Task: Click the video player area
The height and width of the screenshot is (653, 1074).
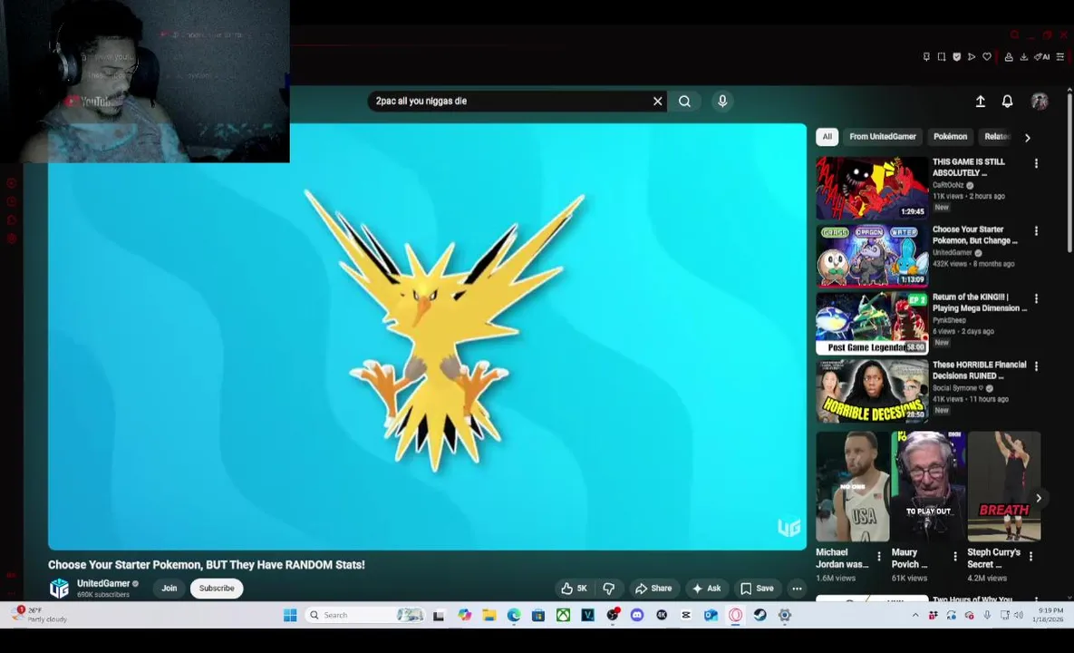Action: [428, 336]
